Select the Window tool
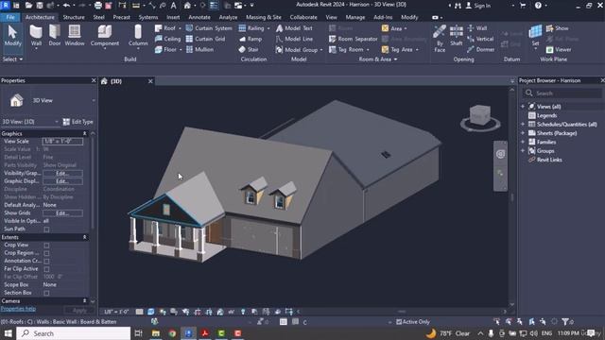This screenshot has height=340, width=605. (x=75, y=36)
